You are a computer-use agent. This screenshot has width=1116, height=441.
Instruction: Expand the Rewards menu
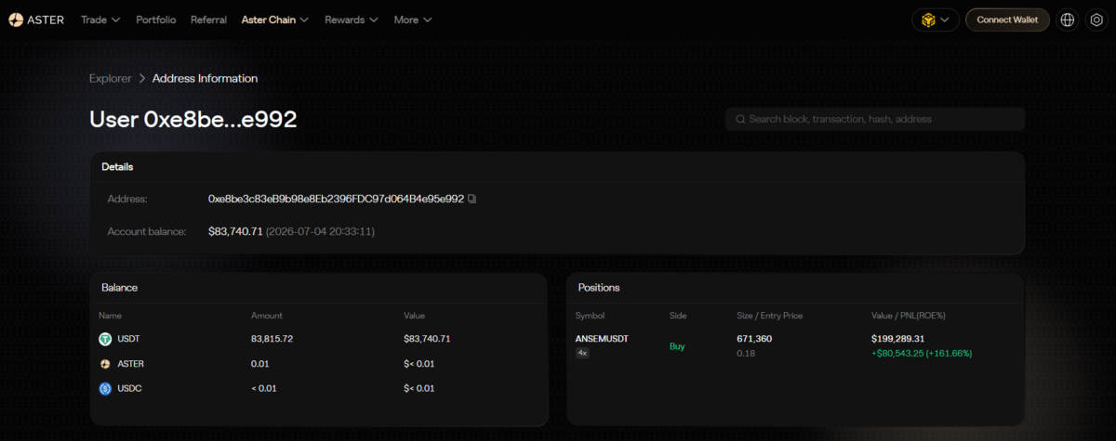(352, 19)
